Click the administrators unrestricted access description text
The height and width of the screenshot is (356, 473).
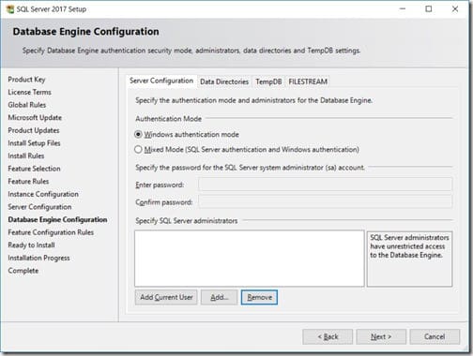pos(409,246)
